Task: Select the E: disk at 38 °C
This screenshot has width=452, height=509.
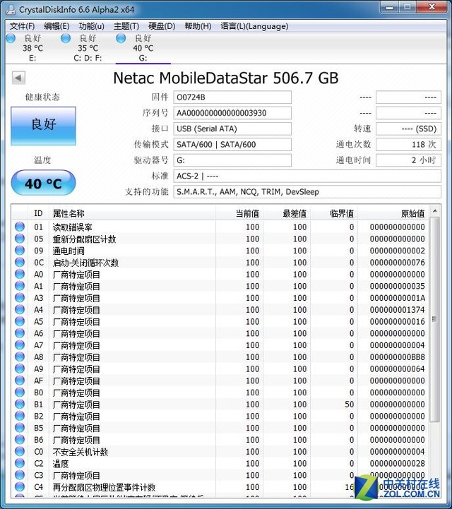Action: [x=32, y=48]
